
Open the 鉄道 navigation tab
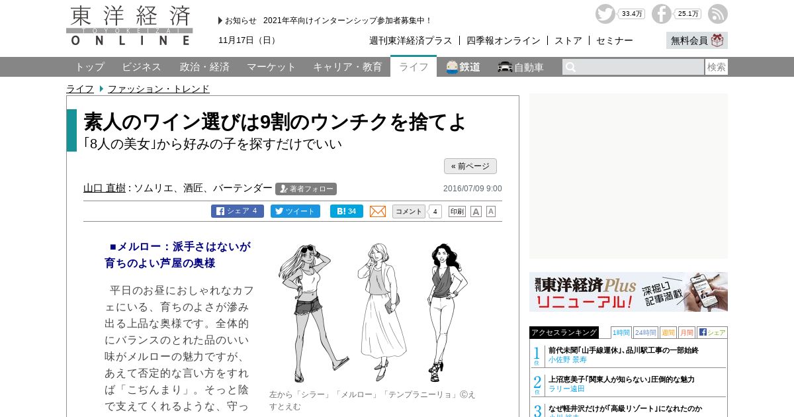pyautogui.click(x=463, y=67)
